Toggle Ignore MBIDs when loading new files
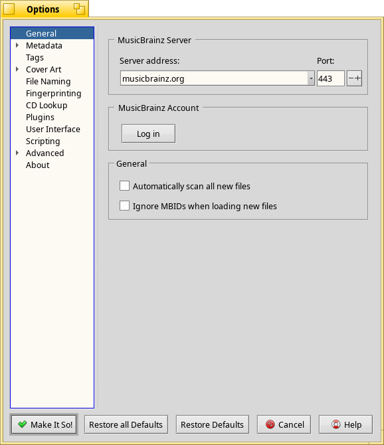 click(124, 206)
